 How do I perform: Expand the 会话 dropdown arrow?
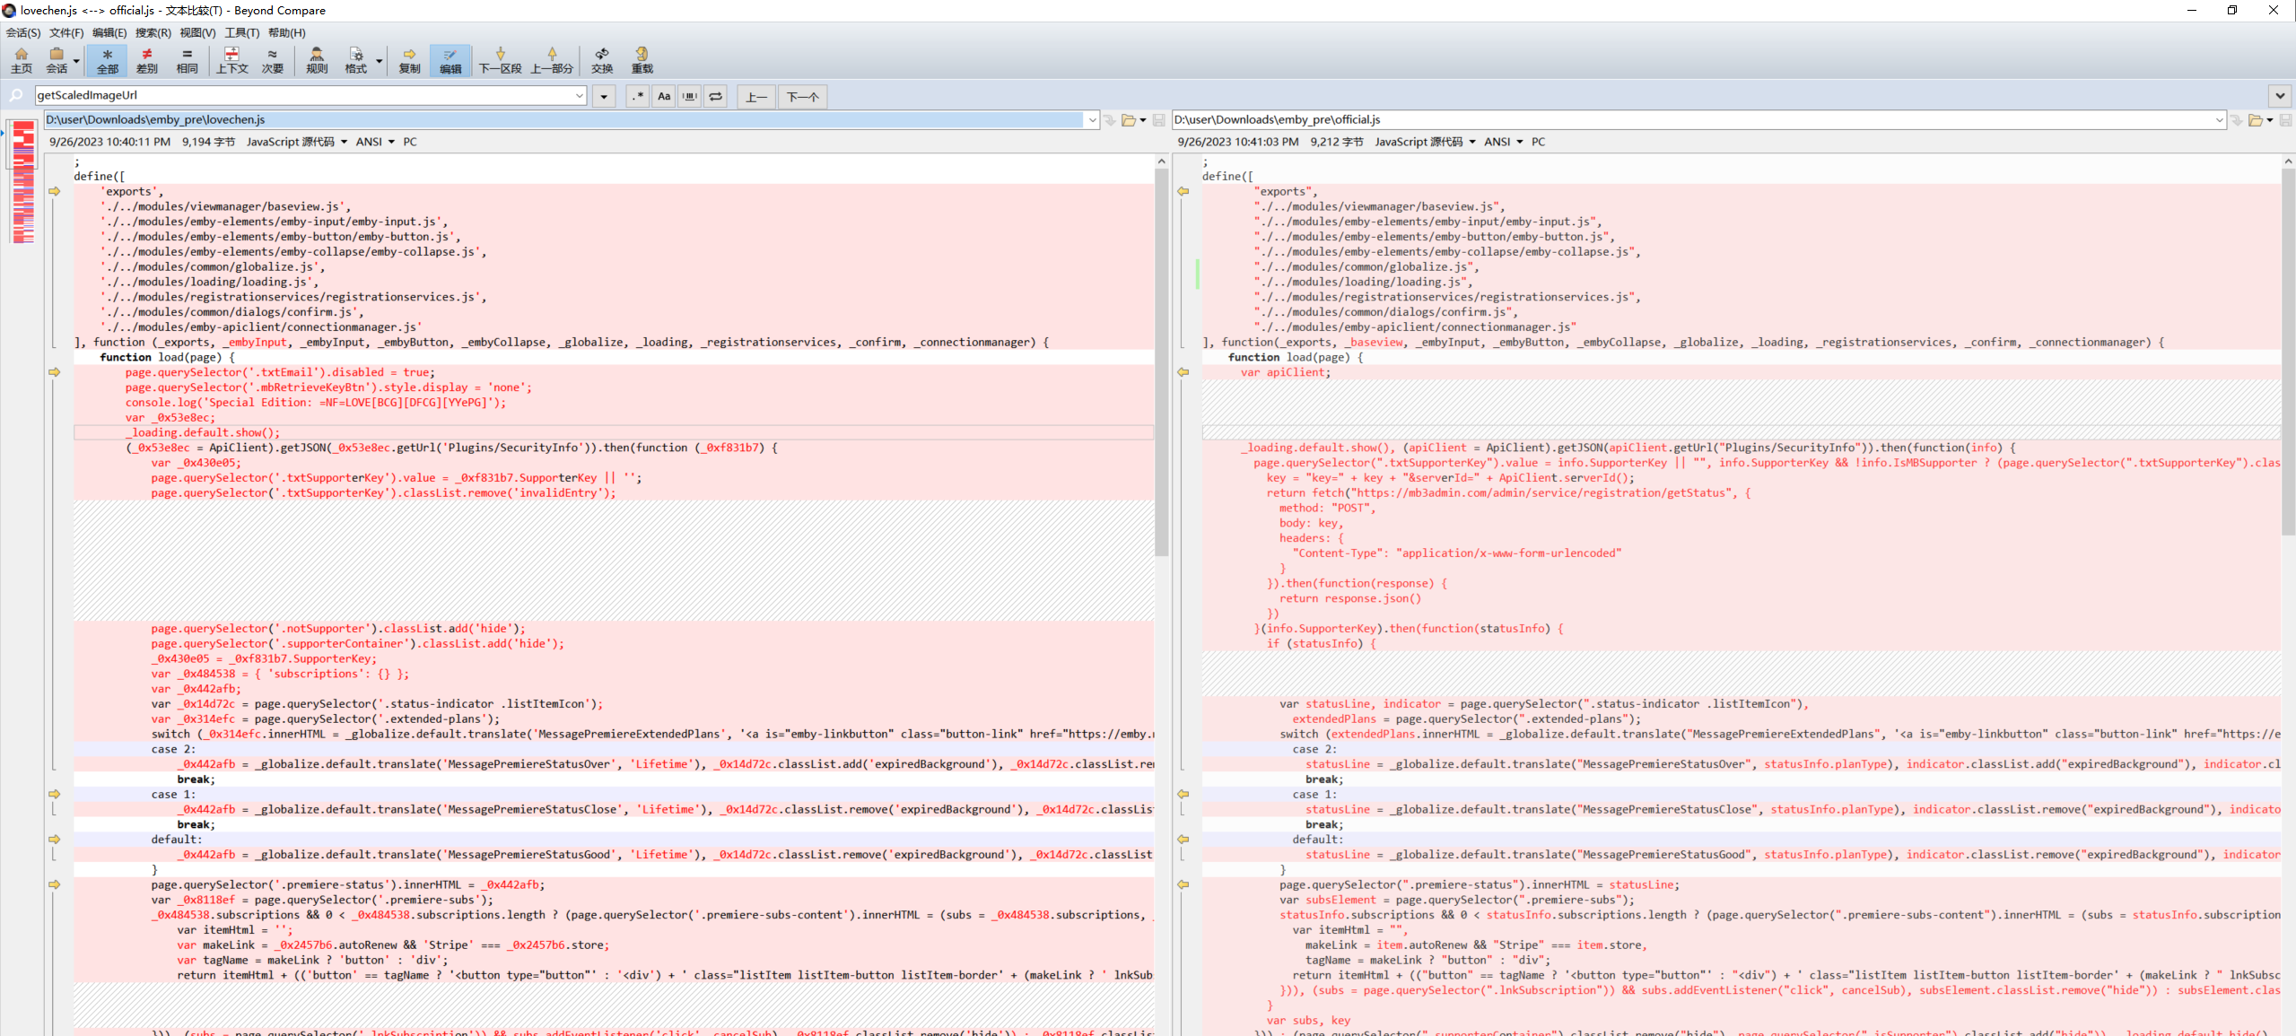(76, 61)
